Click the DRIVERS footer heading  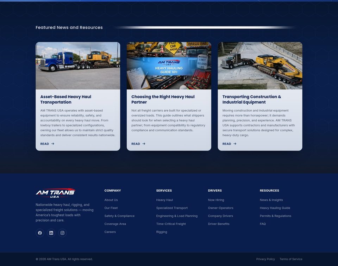(x=215, y=191)
